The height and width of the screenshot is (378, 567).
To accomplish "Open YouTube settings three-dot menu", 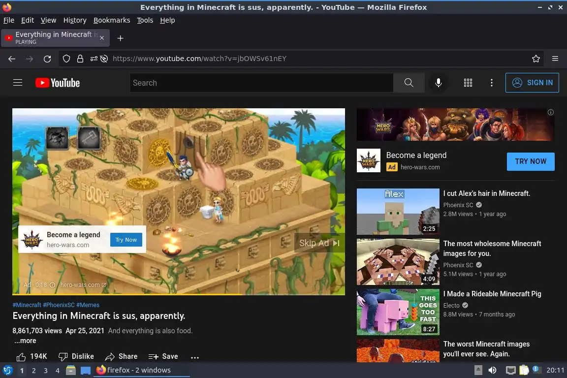I will coord(491,83).
